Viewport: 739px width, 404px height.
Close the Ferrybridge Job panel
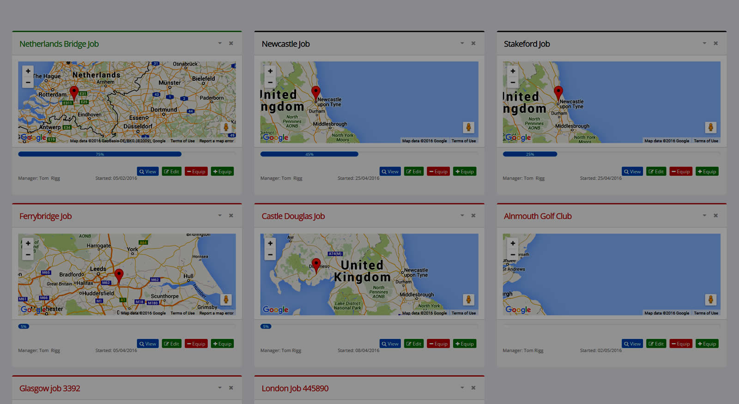tap(231, 216)
